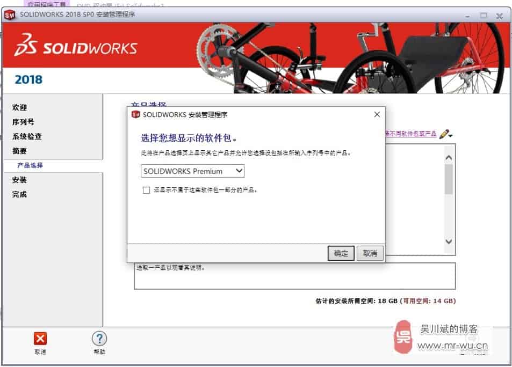This screenshot has height=367, width=512.
Task: Click the red Cancel X icon
Action: (40, 339)
